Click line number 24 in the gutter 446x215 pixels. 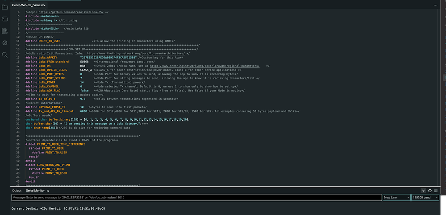tap(18, 95)
